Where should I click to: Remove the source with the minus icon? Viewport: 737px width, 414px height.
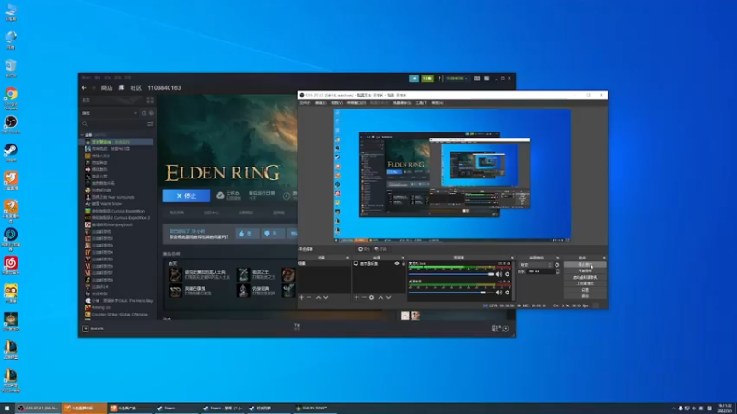[x=364, y=297]
